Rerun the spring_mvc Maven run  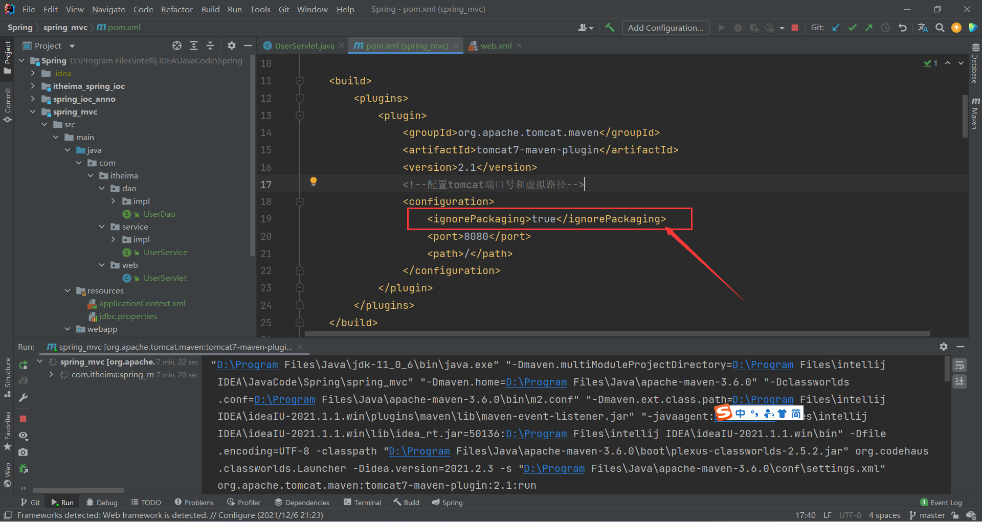tap(23, 365)
